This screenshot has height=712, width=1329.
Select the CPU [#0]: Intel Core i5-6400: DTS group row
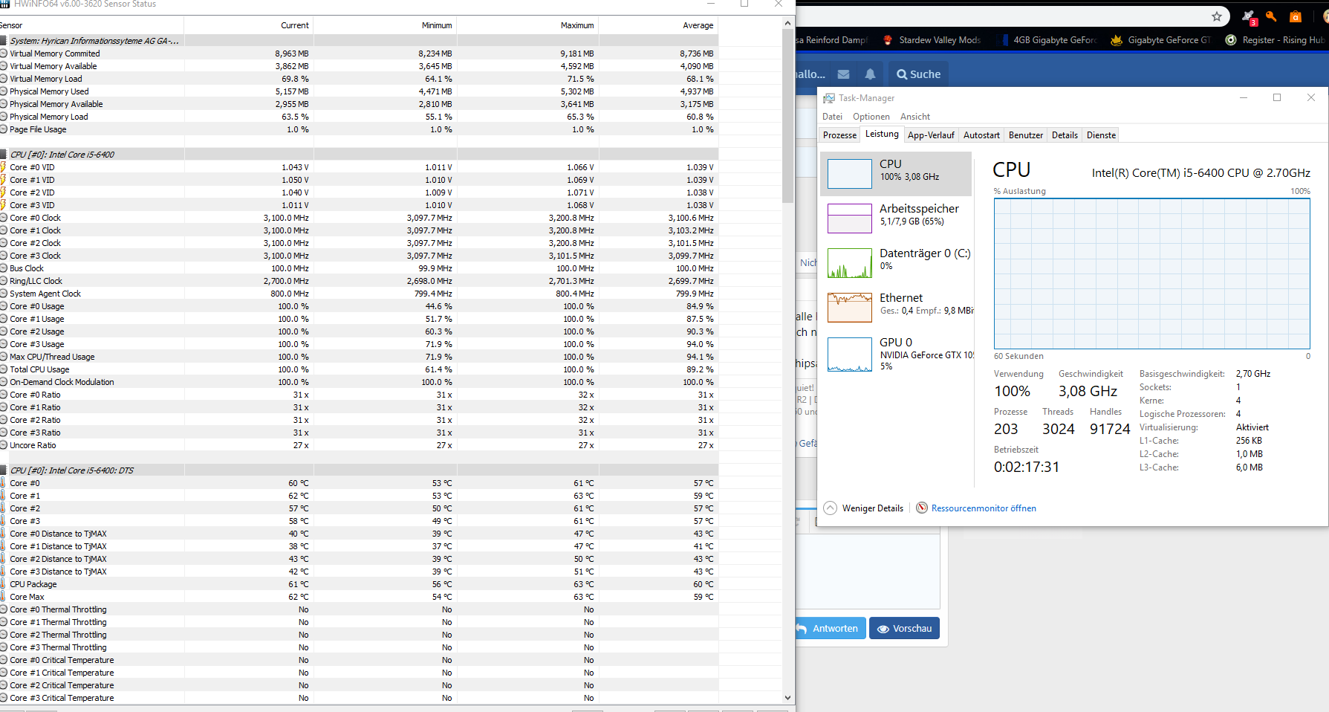[359, 470]
